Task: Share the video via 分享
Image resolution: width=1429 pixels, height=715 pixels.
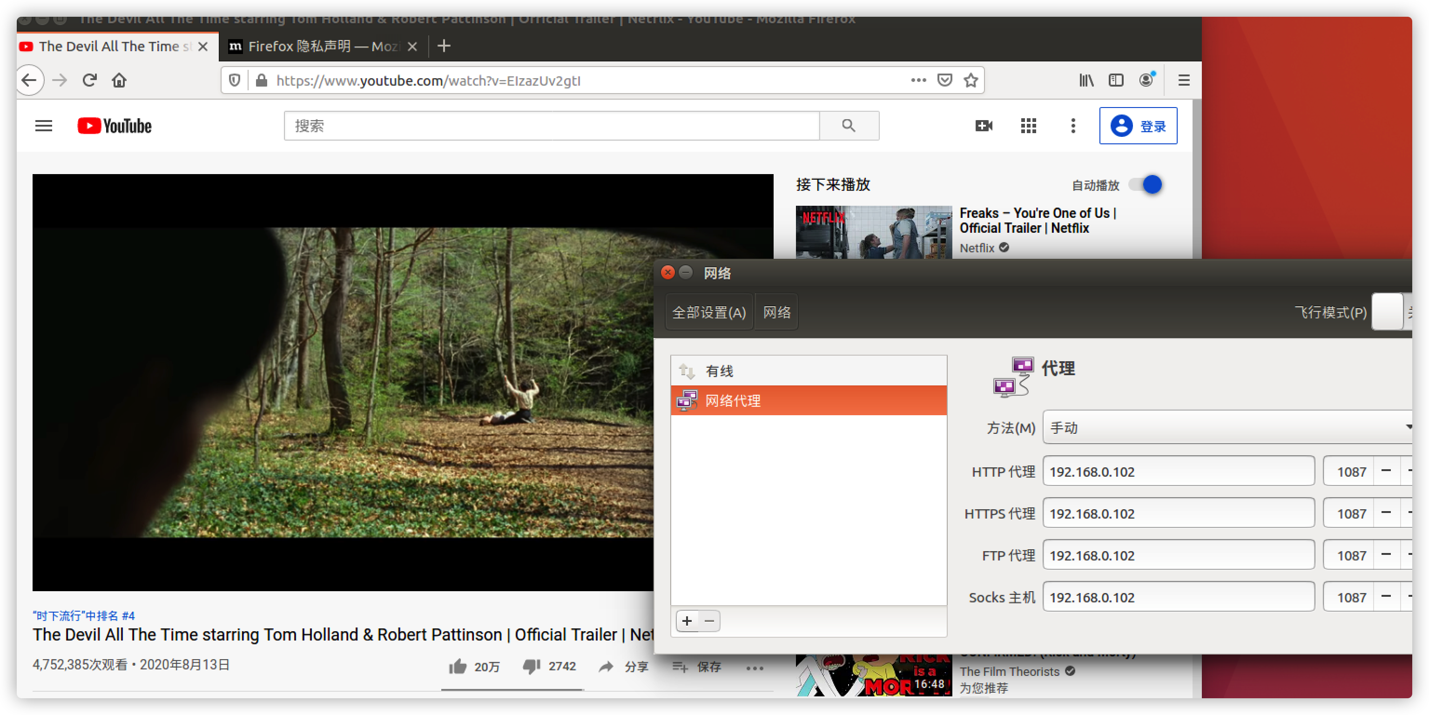Action: [x=623, y=666]
